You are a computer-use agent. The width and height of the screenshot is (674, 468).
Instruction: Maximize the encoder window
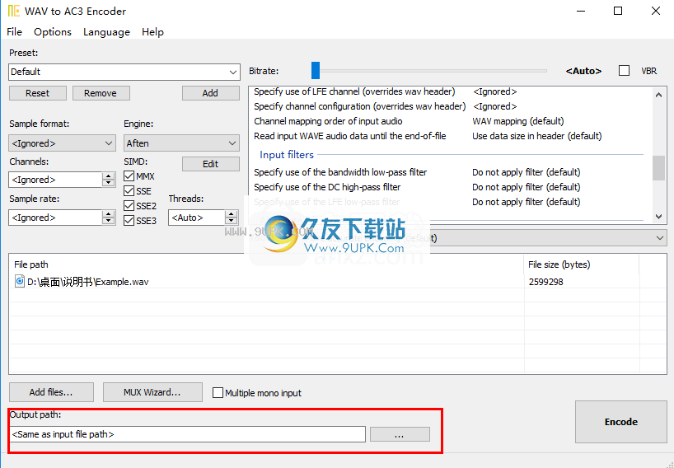click(618, 12)
